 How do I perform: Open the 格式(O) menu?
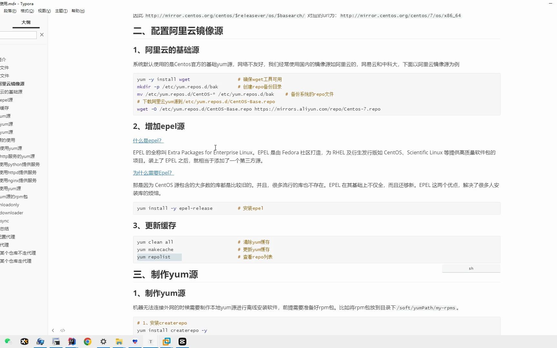point(27,11)
